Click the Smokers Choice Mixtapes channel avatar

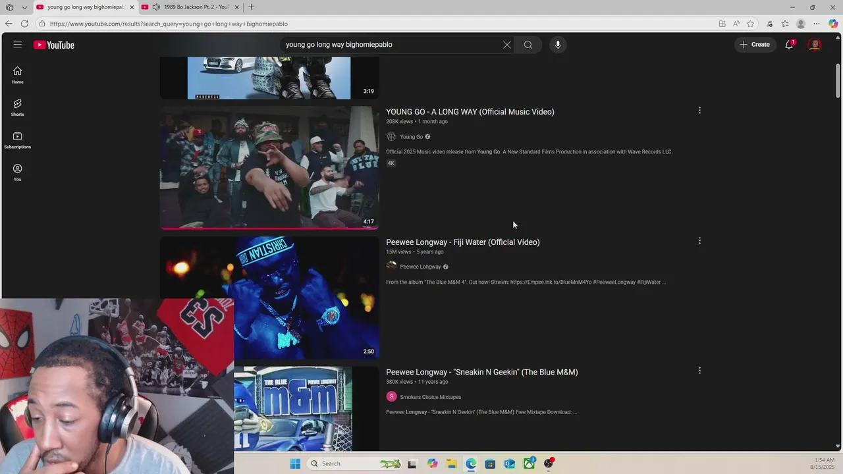coord(391,396)
